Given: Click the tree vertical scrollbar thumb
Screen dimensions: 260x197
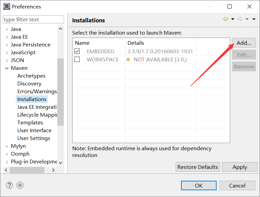Looking at the screenshot, I should [61, 92].
